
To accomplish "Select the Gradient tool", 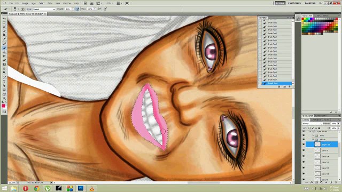I will click(x=4, y=65).
